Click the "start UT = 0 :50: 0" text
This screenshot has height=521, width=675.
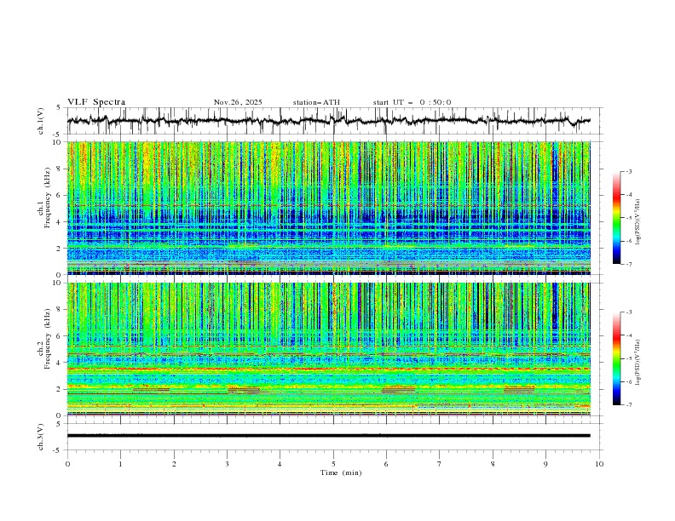(412, 102)
